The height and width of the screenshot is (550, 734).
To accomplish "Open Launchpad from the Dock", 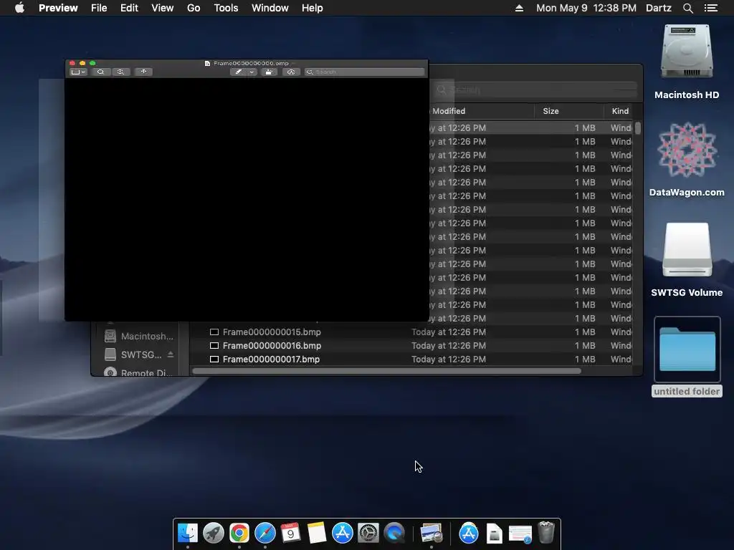I will [214, 533].
